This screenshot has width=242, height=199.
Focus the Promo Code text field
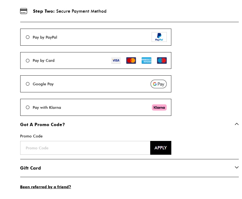(85, 148)
